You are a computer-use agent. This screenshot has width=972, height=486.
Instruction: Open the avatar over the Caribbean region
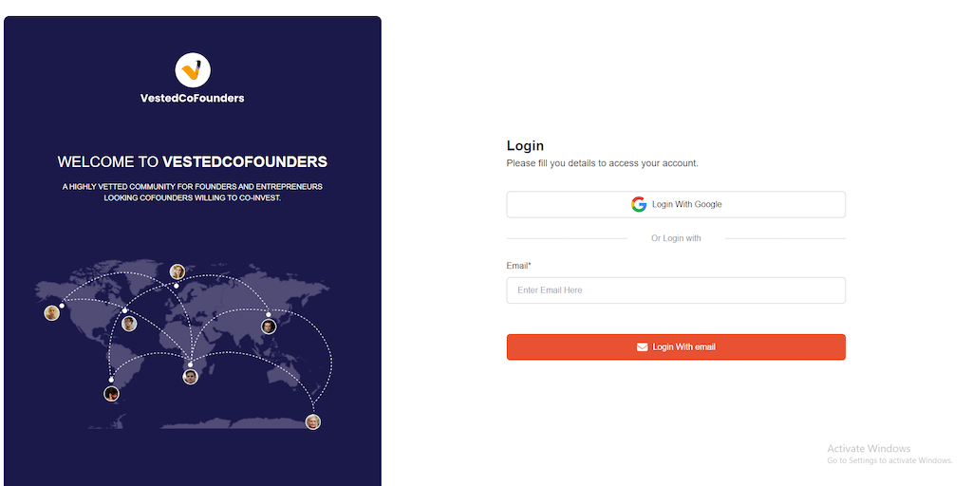[x=129, y=324]
